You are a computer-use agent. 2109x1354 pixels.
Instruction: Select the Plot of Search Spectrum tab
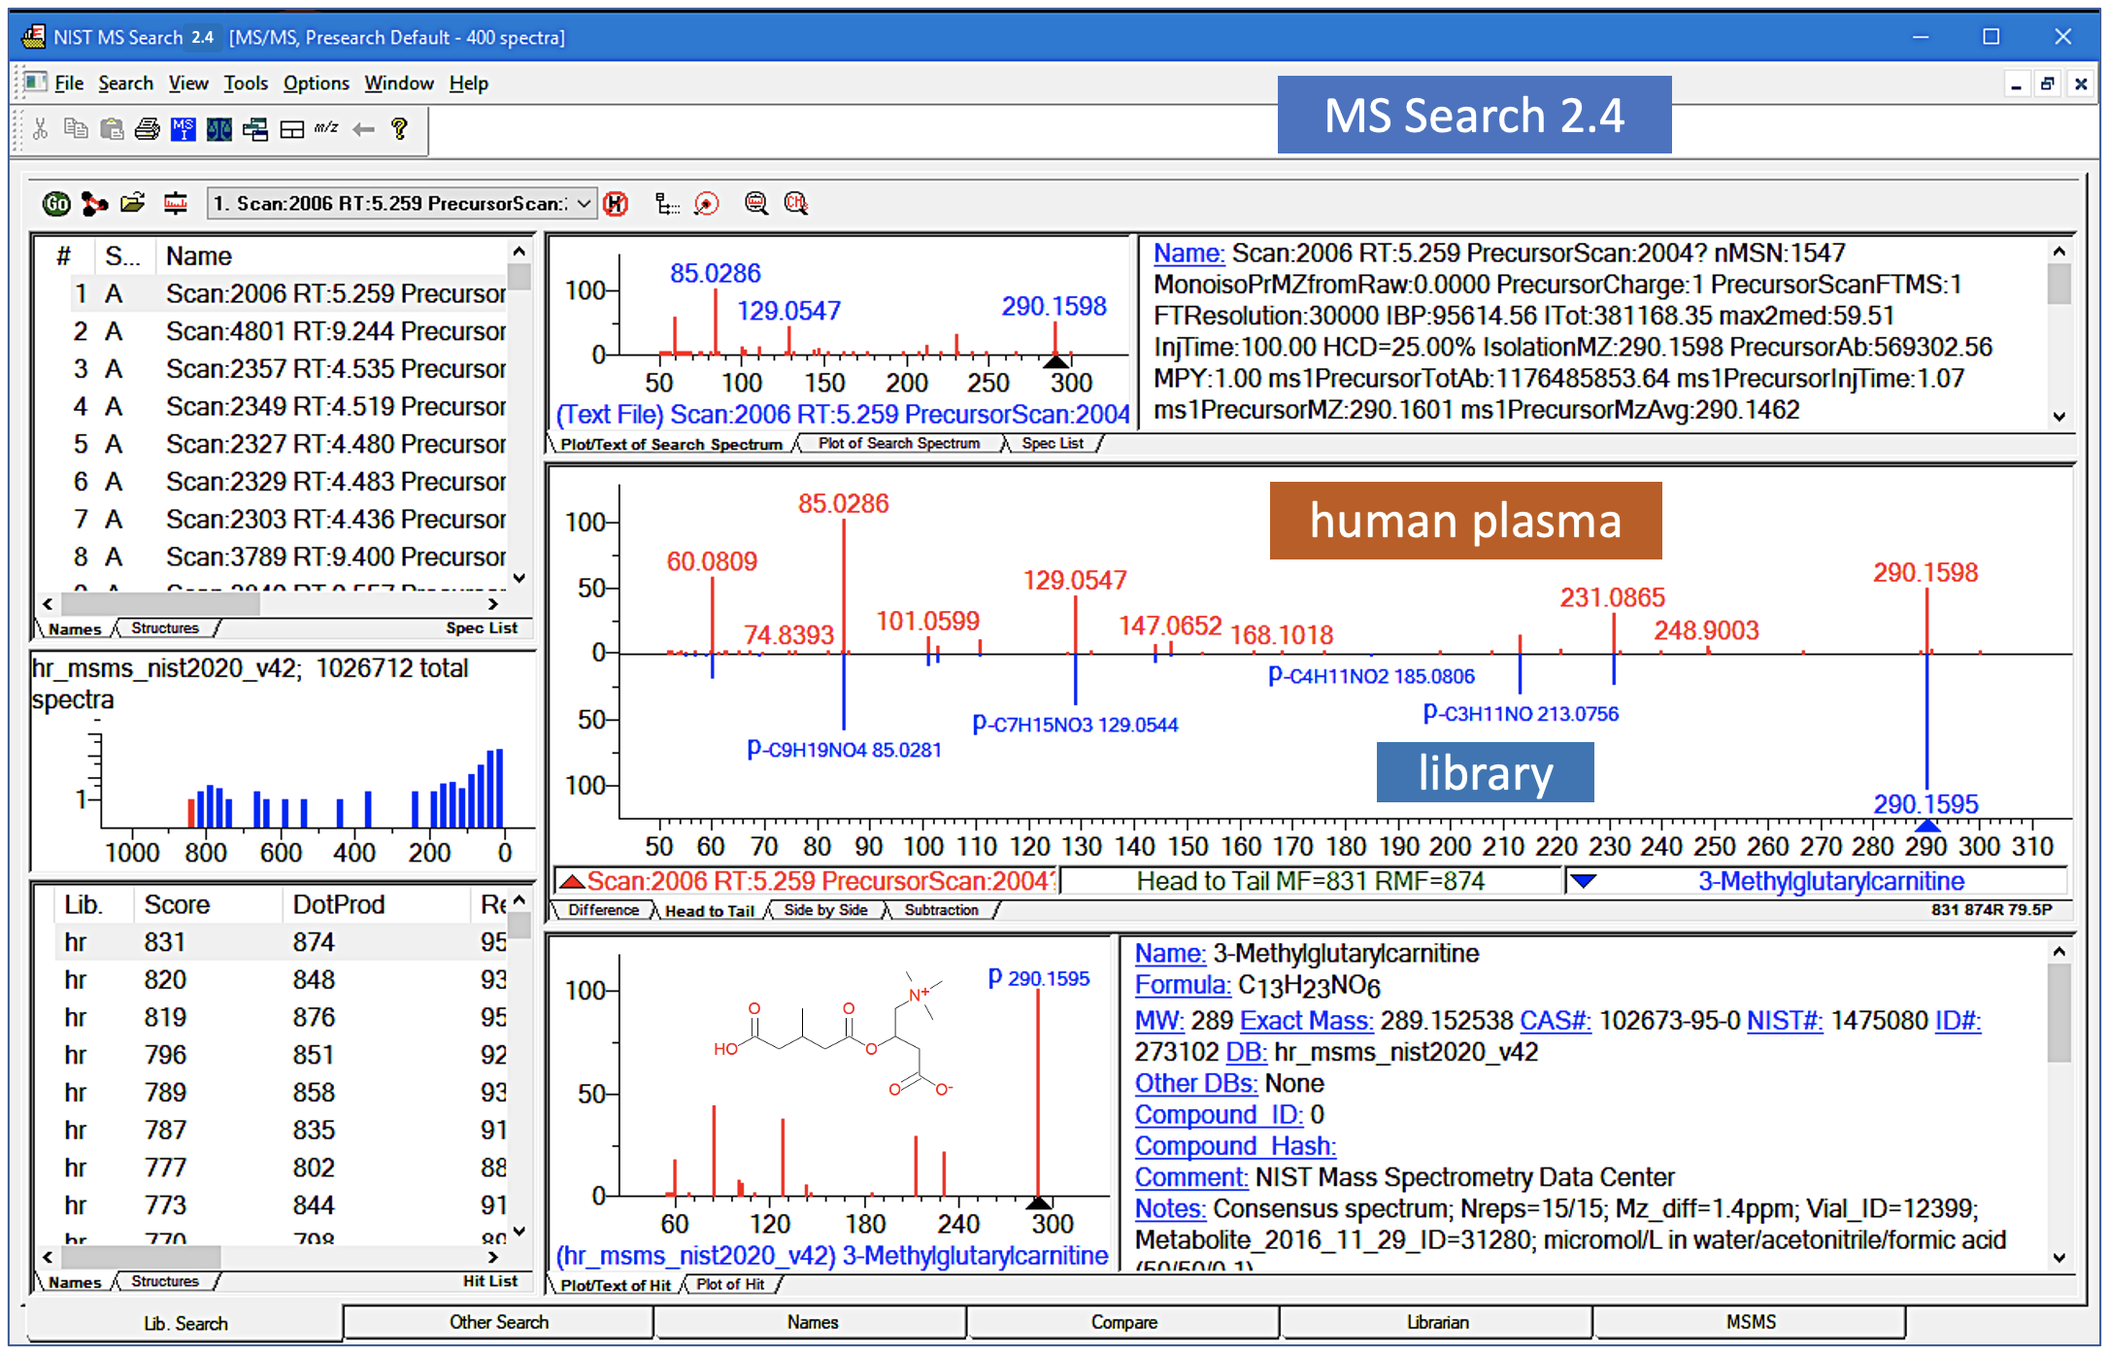pos(899,444)
